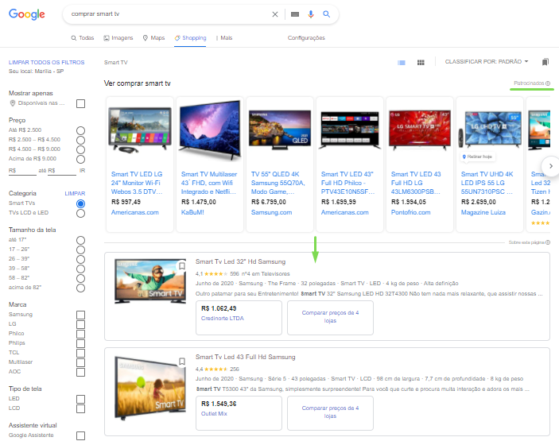Open the Google logo homepage link
The width and height of the screenshot is (559, 441).
pos(27,14)
